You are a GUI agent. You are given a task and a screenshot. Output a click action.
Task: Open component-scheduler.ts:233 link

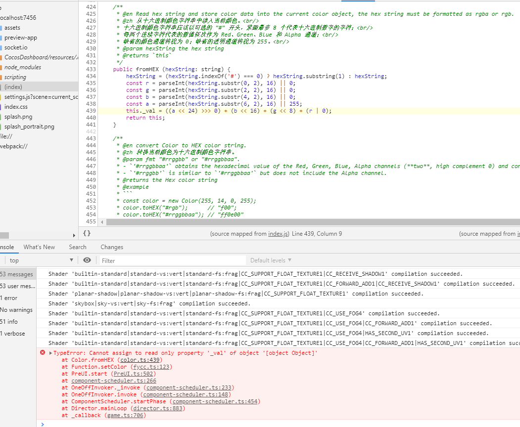coord(189,388)
